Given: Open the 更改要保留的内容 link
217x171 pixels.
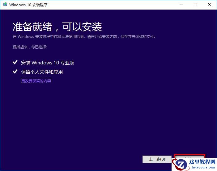Looking at the screenshot, I should pos(36,81).
